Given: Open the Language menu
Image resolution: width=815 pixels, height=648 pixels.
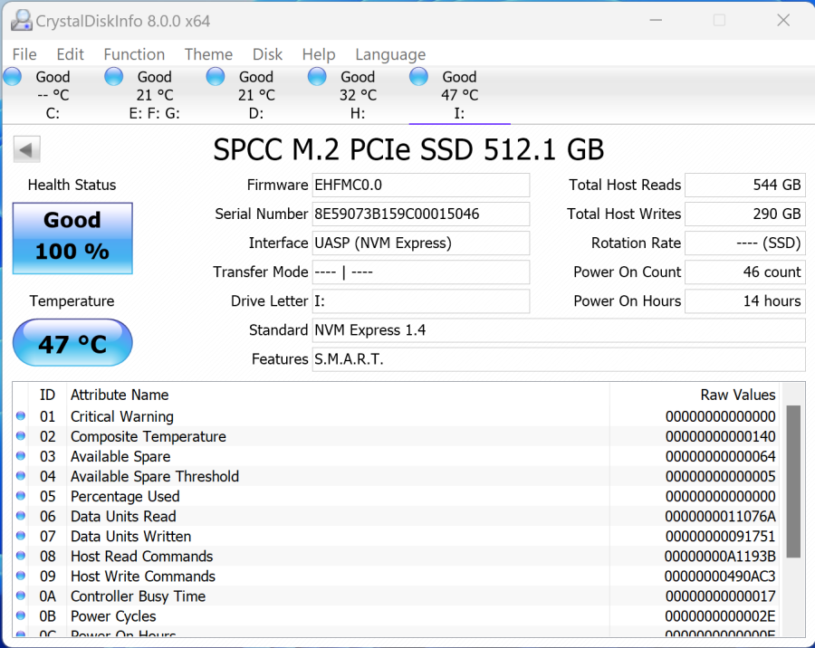Looking at the screenshot, I should [x=390, y=54].
